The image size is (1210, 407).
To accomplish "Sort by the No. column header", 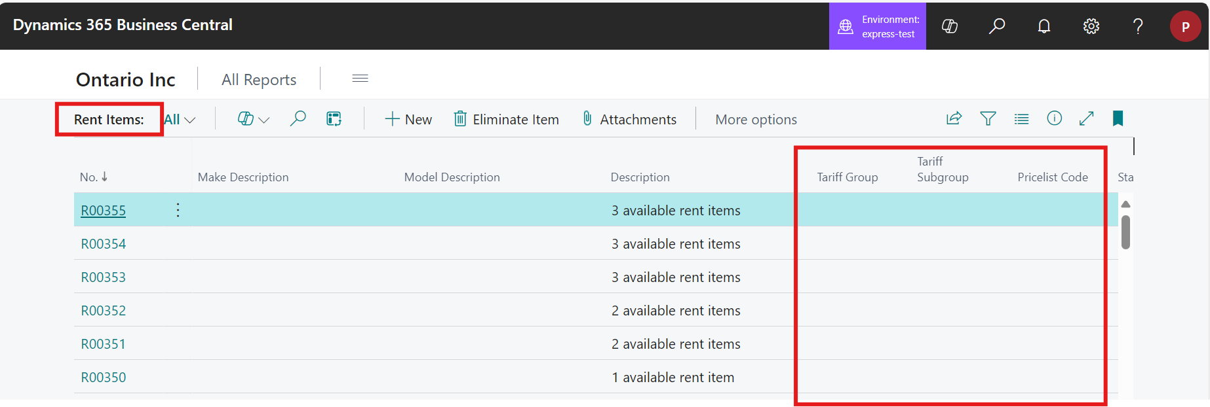I will (x=93, y=177).
